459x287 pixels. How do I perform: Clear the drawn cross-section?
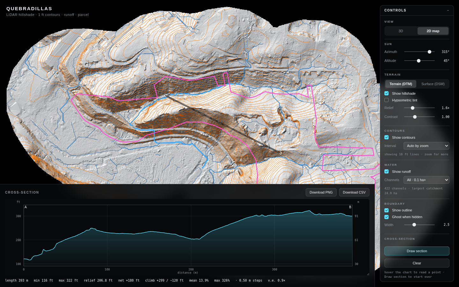click(417, 263)
